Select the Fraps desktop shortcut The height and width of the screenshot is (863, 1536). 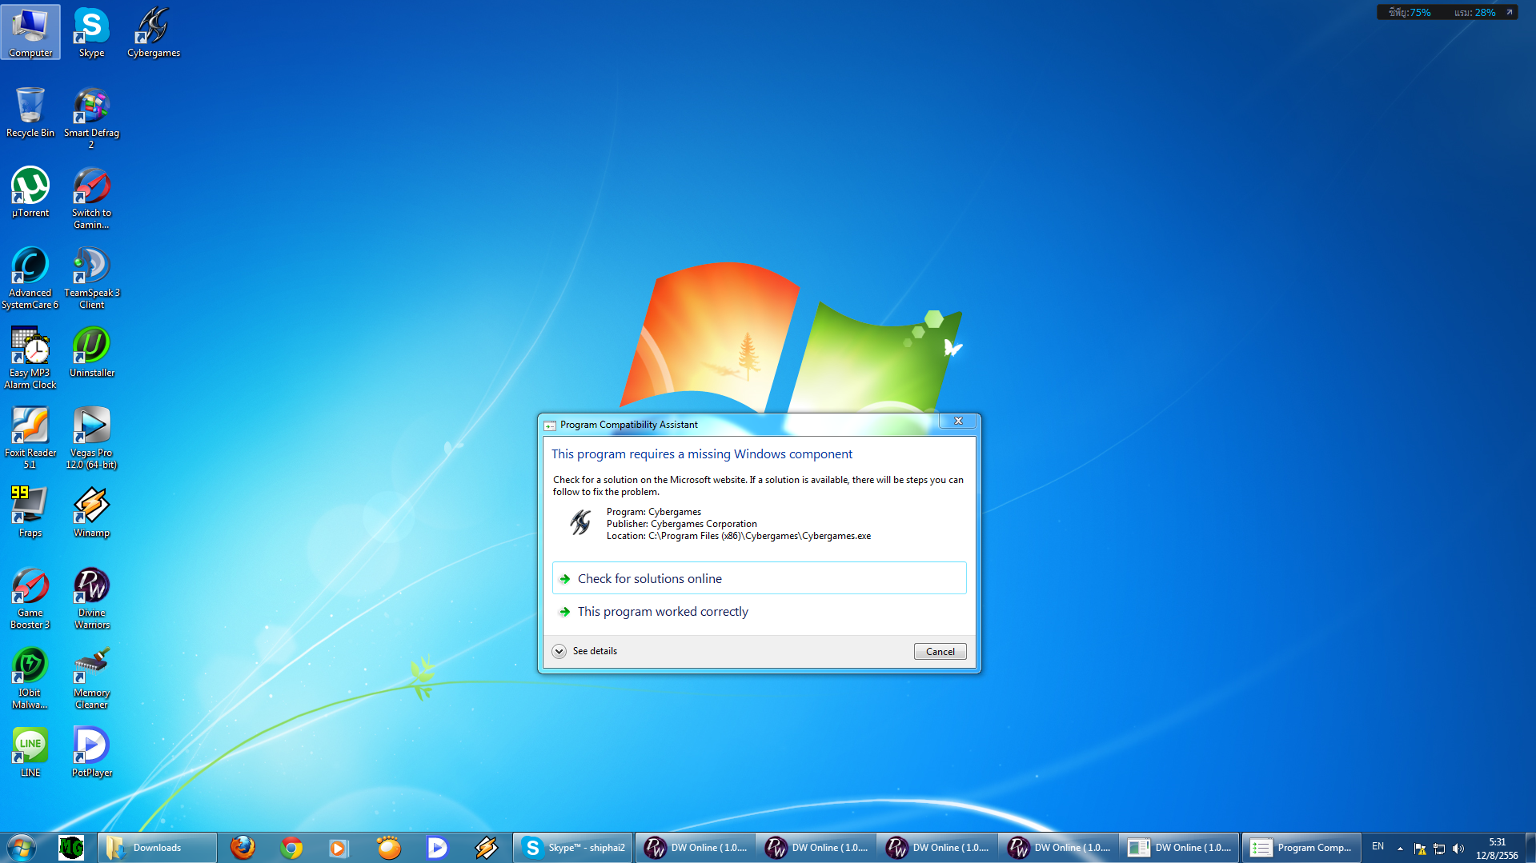click(30, 512)
